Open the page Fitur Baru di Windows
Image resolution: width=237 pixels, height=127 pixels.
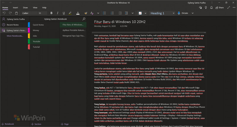coord(73,25)
